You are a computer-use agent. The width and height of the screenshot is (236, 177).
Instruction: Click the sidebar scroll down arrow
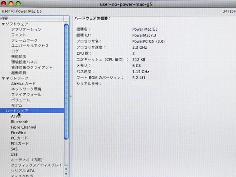[x=66, y=174]
